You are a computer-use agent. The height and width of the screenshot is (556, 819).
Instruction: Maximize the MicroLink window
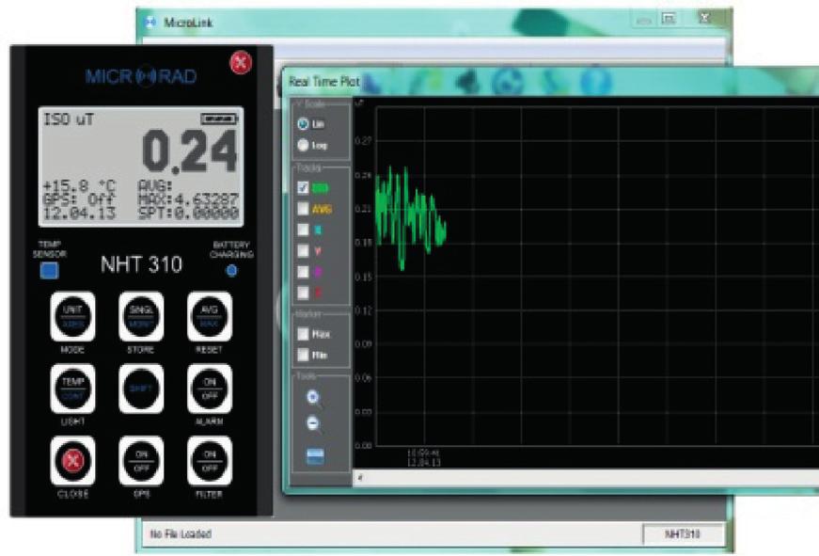[x=669, y=19]
